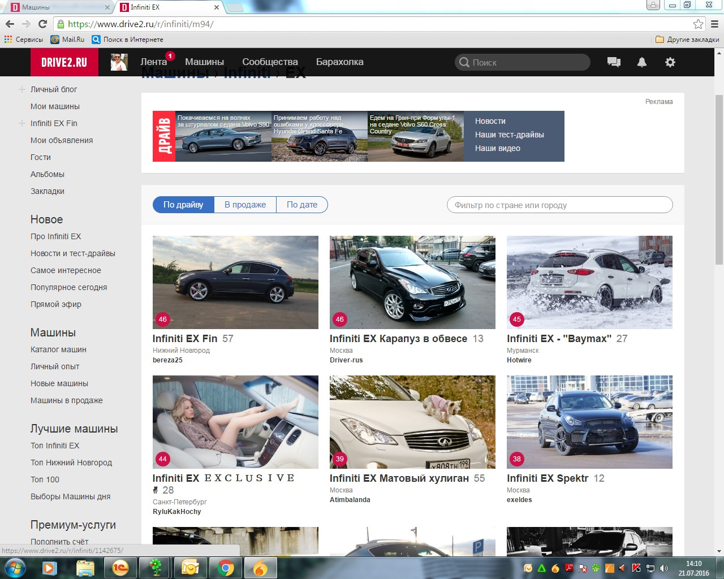Expand Личный блог plus icon
Image resolution: width=724 pixels, height=579 pixels.
click(x=22, y=89)
